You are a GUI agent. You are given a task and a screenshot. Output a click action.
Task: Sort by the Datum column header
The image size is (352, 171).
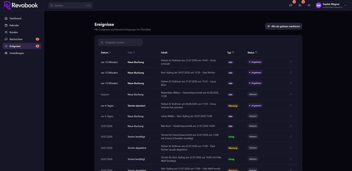[x=106, y=52]
